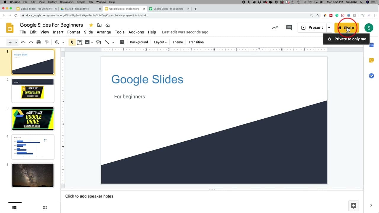379x213 pixels.
Task: Open the Move to folder icon
Action: [99, 25]
